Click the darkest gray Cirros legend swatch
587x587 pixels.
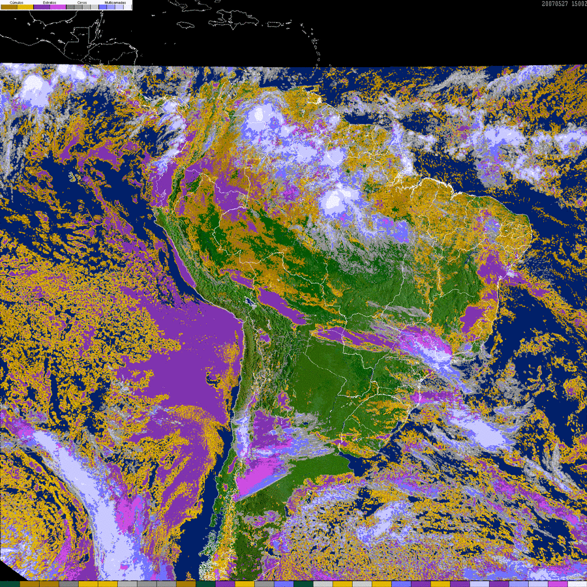[x=70, y=7]
